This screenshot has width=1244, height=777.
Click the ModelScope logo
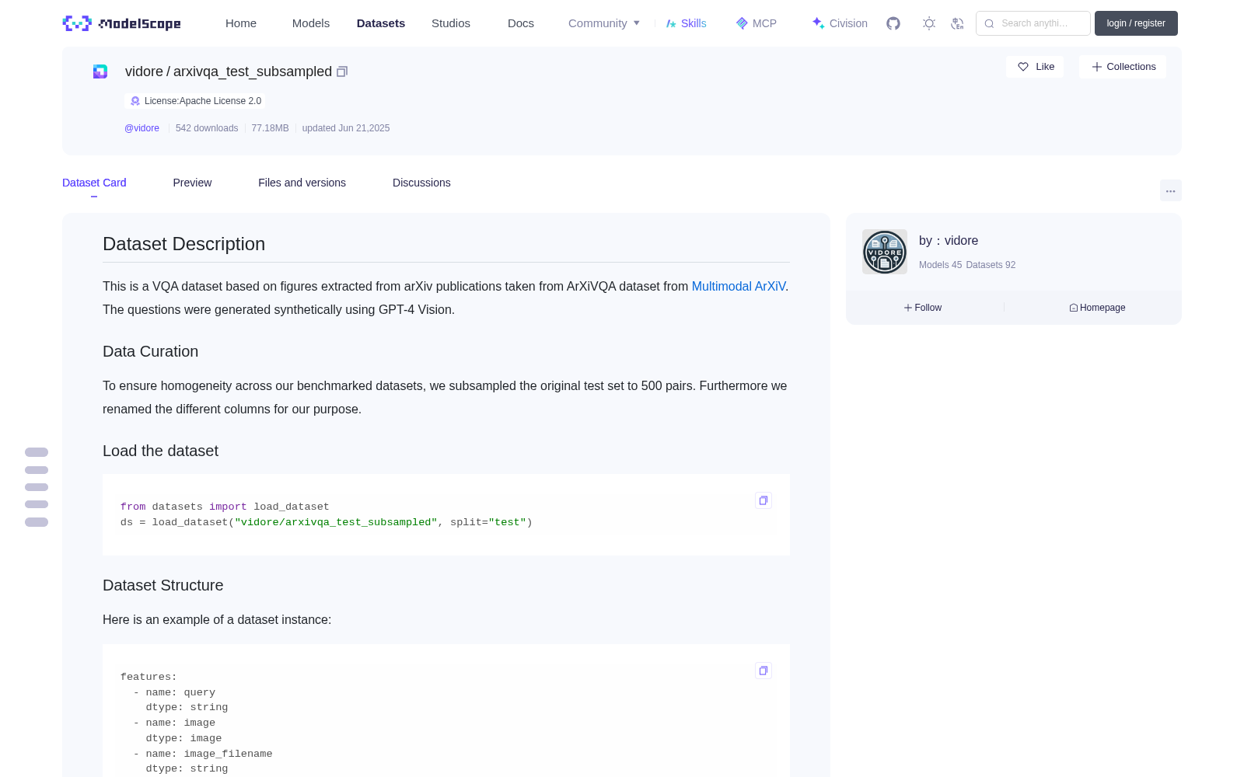(121, 23)
